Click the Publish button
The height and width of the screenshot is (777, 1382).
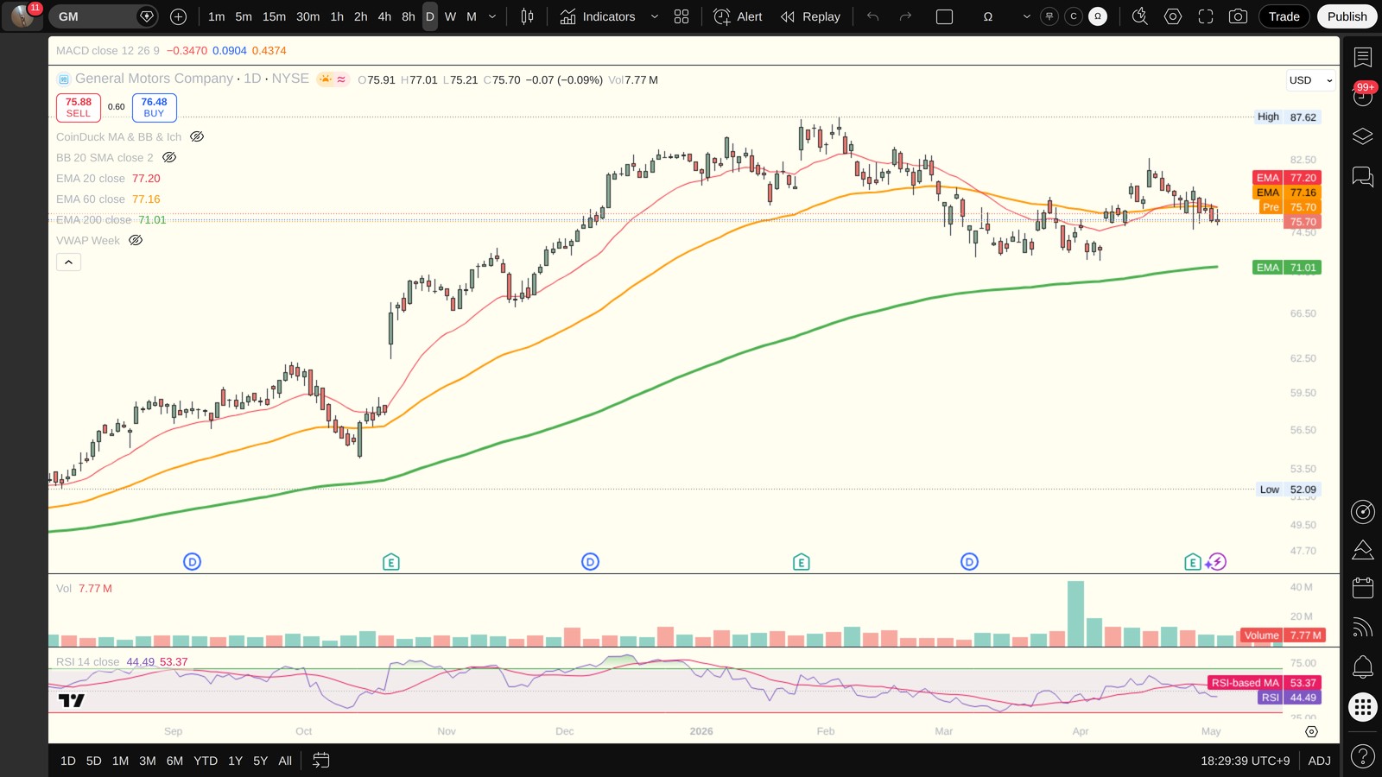1347,16
